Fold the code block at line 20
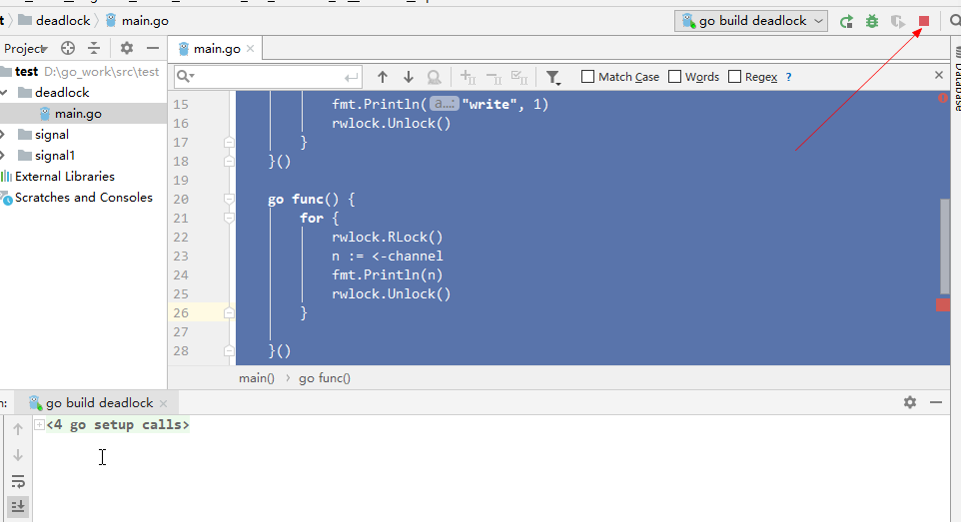Screen dimensions: 961x522 click(x=229, y=200)
